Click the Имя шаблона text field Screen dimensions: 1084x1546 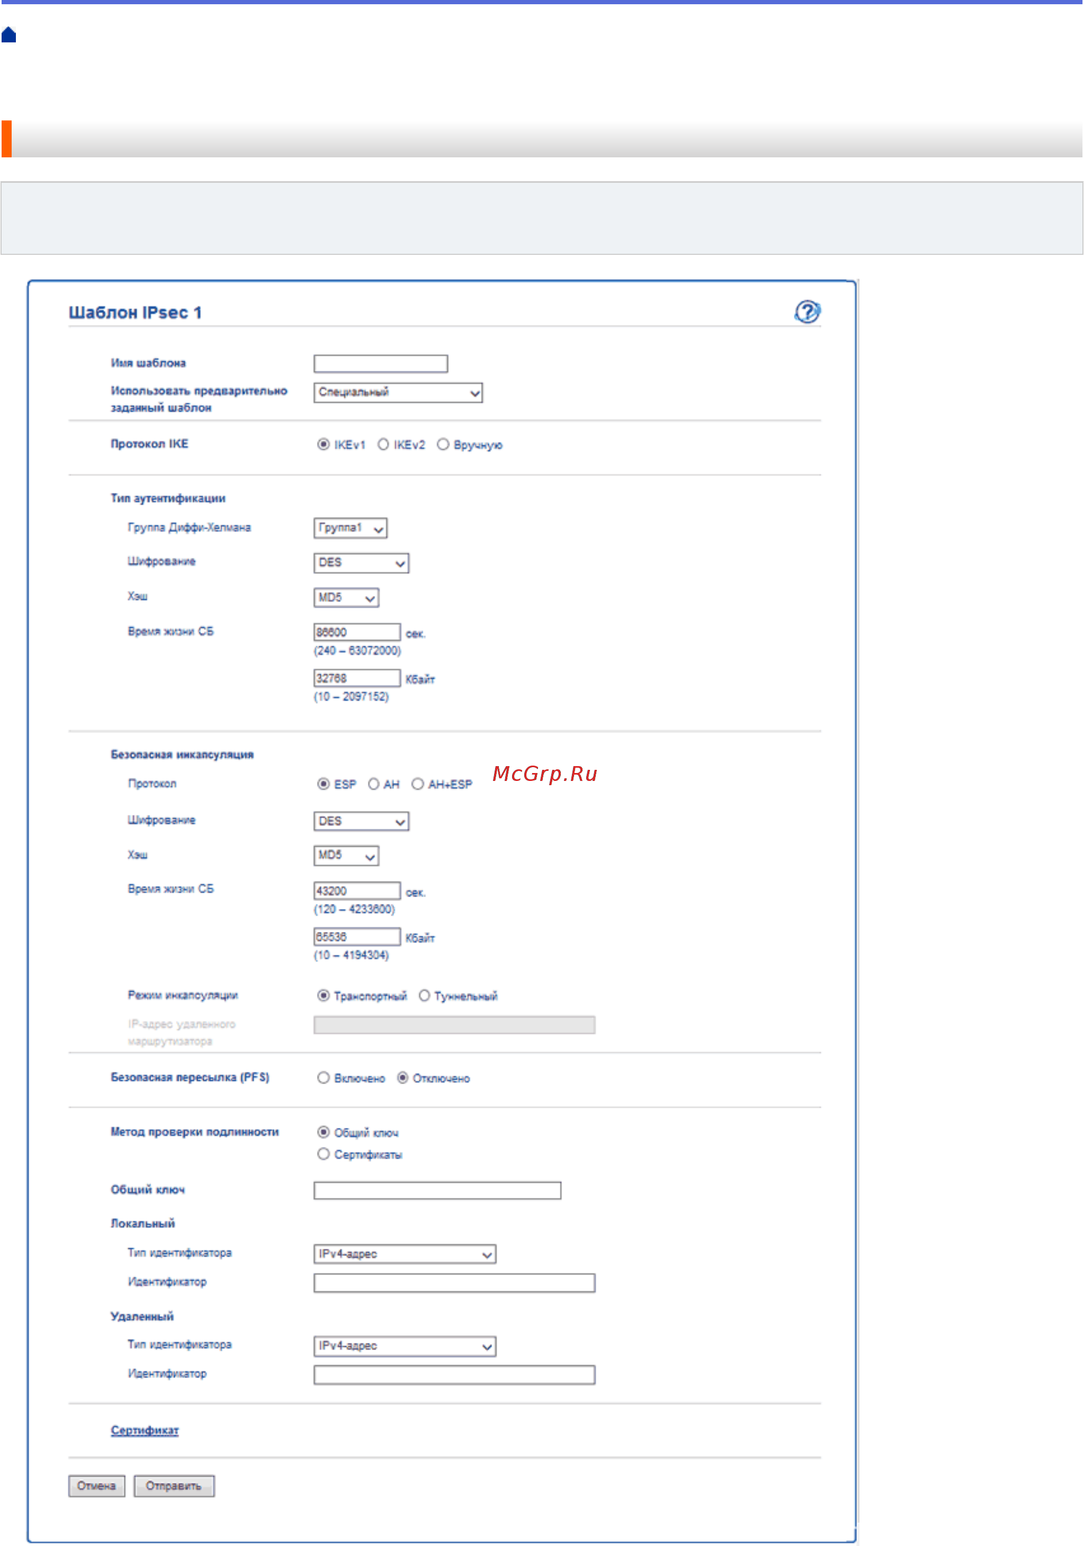(x=380, y=363)
